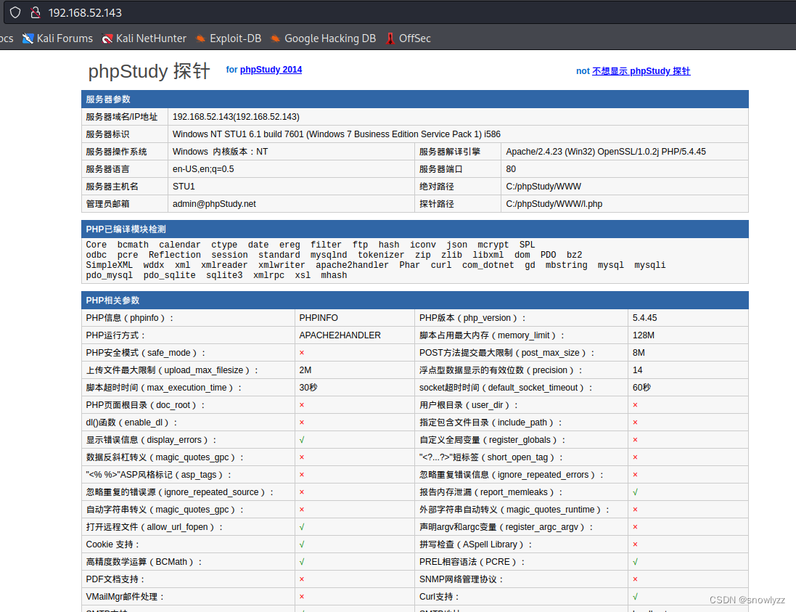Click the 不想显示 phpStudy 探针 link

(x=641, y=71)
